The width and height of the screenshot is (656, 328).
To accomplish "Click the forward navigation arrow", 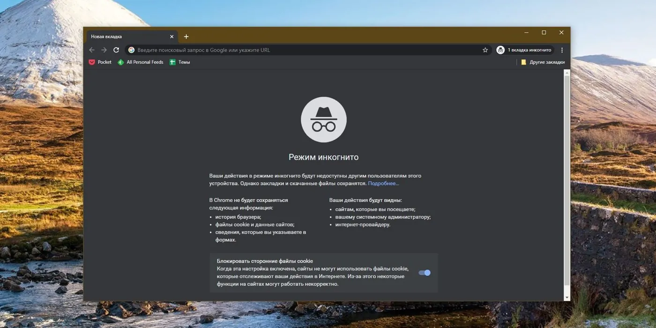I will 104,50.
